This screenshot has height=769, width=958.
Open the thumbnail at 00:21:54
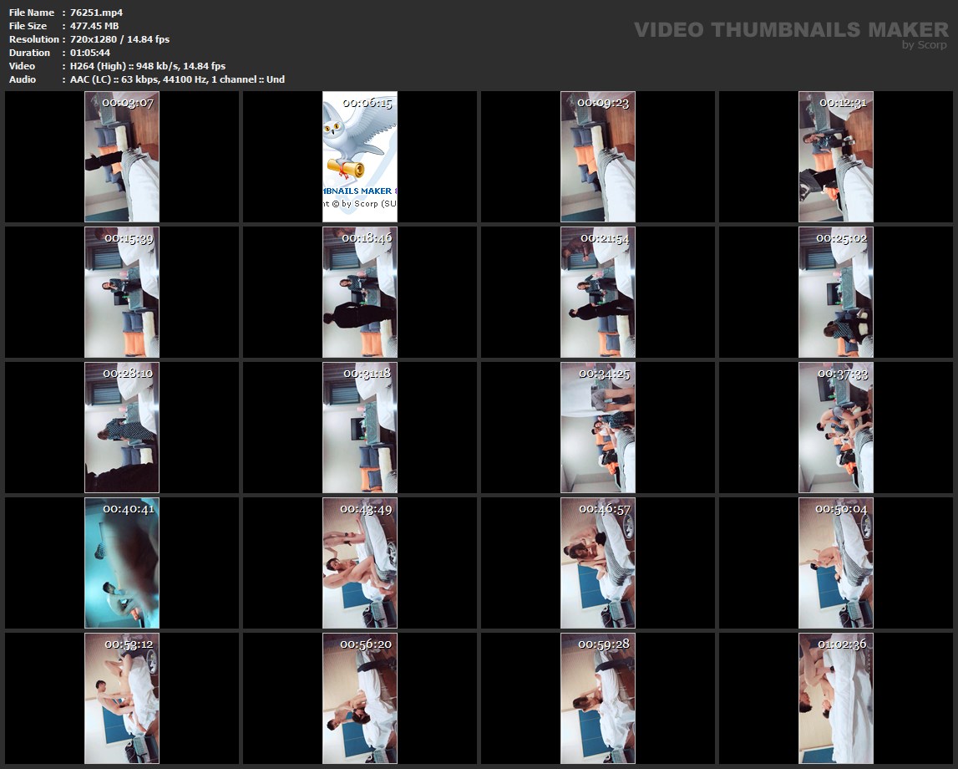click(598, 292)
